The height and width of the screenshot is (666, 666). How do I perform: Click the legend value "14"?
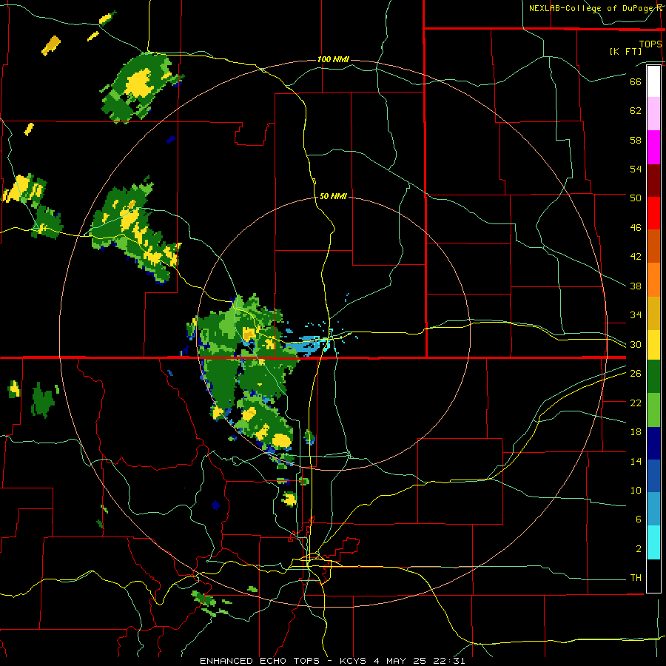636,461
